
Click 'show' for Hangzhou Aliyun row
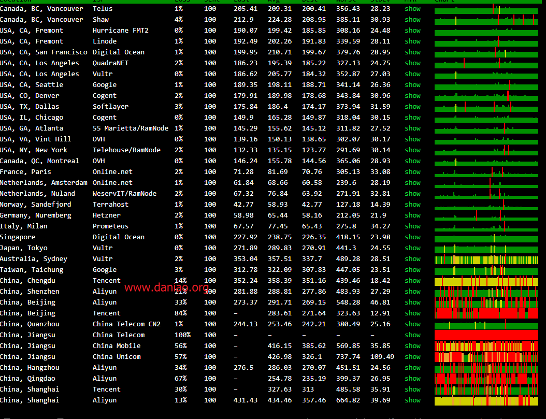tap(413, 368)
